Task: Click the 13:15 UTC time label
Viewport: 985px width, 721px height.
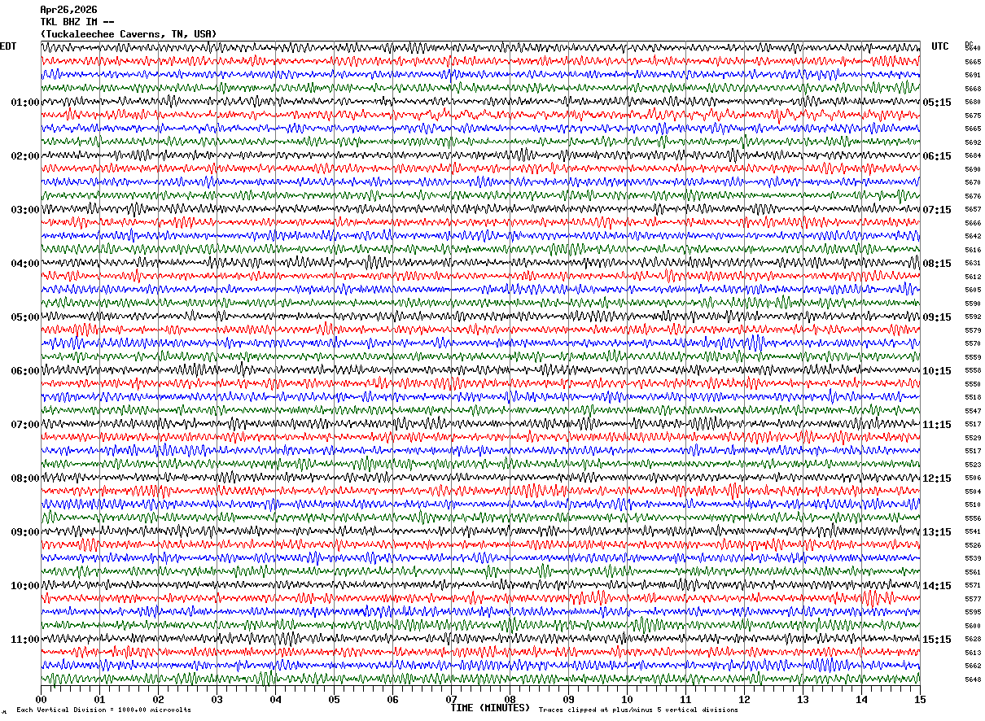Action: pos(937,532)
